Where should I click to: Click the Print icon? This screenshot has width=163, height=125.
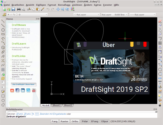coord(19,9)
